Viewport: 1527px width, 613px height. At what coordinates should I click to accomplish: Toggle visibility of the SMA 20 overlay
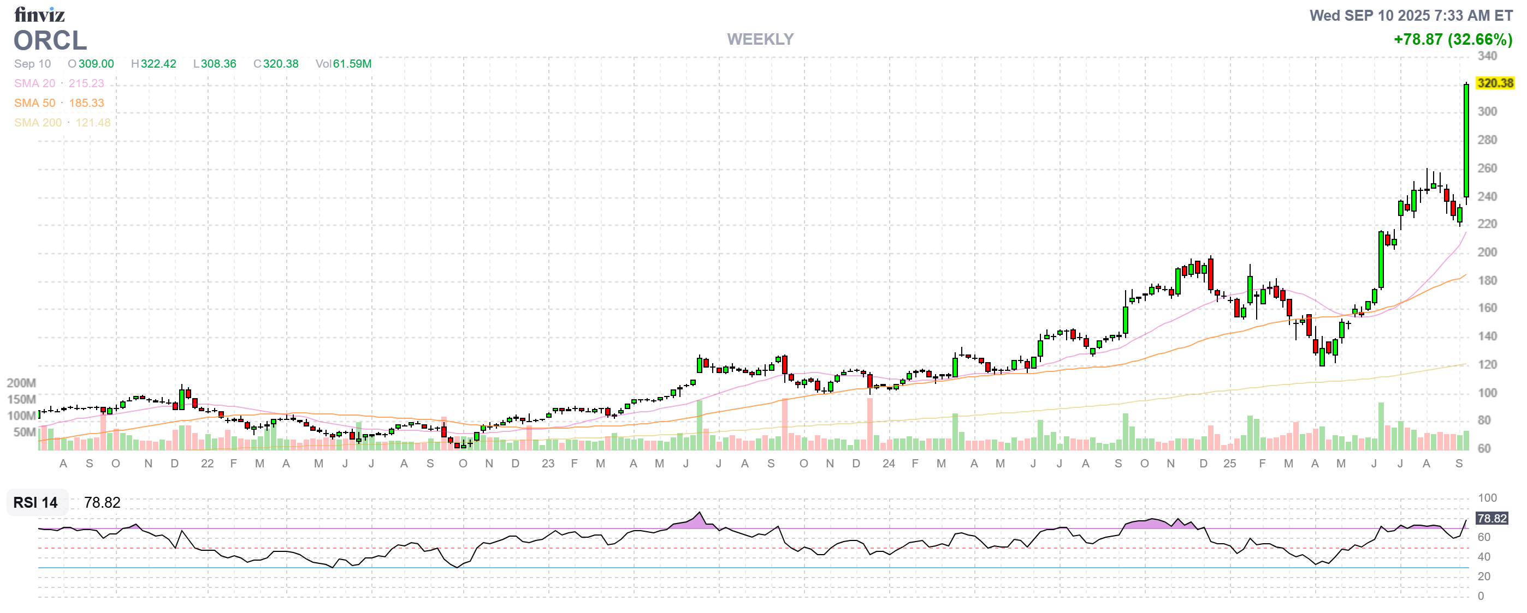tap(34, 83)
